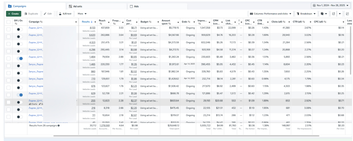Image resolution: width=353 pixels, height=141 pixels.
Task: Open the 8,133 Website Leads results link
Action: click(93, 28)
